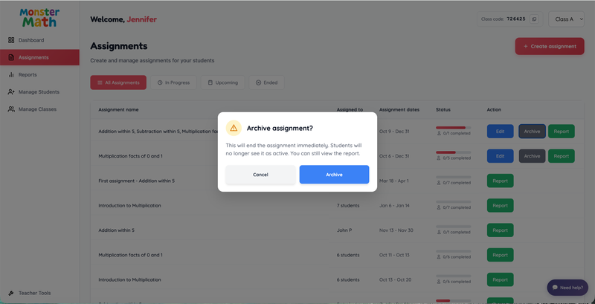Click the warning triangle icon in dialog
595x304 pixels.
pyautogui.click(x=234, y=128)
